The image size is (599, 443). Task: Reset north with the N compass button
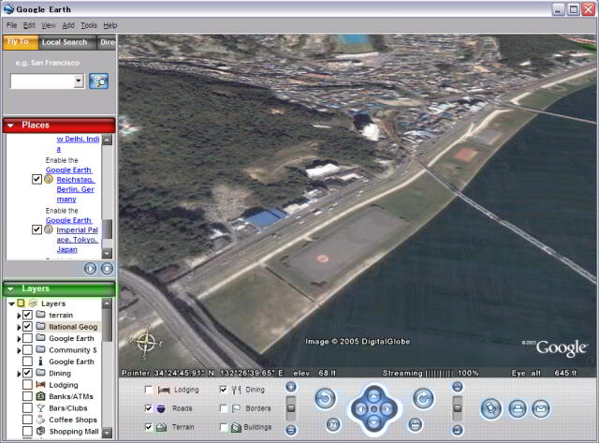[x=333, y=424]
